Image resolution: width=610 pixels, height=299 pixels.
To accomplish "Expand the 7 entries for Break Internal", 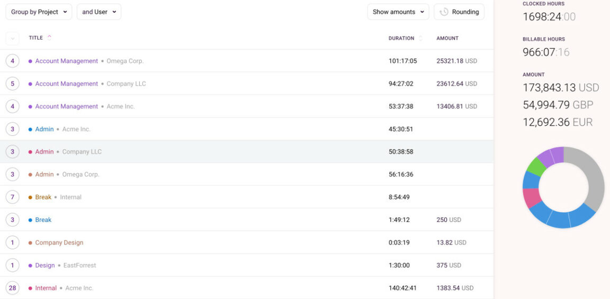I will 12,197.
